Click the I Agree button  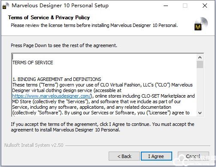(156, 156)
